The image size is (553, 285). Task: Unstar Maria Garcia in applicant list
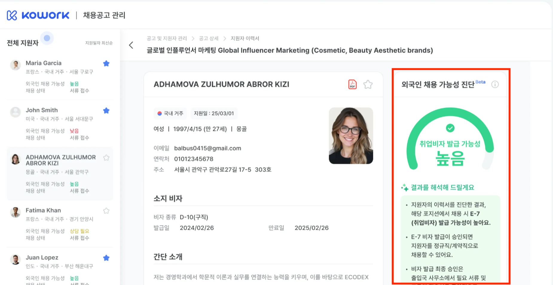tap(106, 63)
